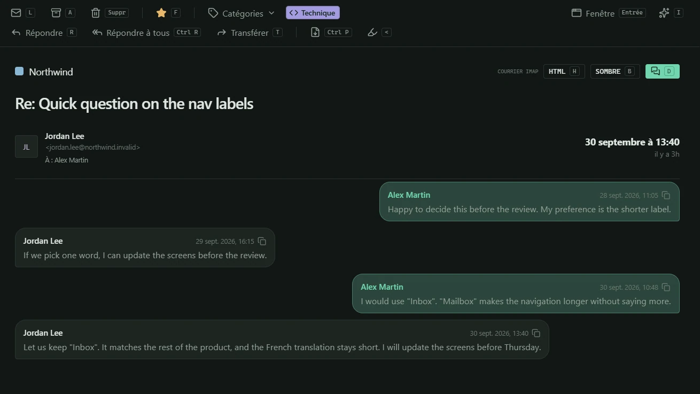
Task: Delete the message using the trash icon
Action: click(x=96, y=13)
